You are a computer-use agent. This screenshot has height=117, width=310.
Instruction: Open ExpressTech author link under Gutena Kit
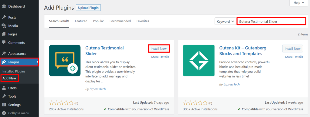(232, 84)
